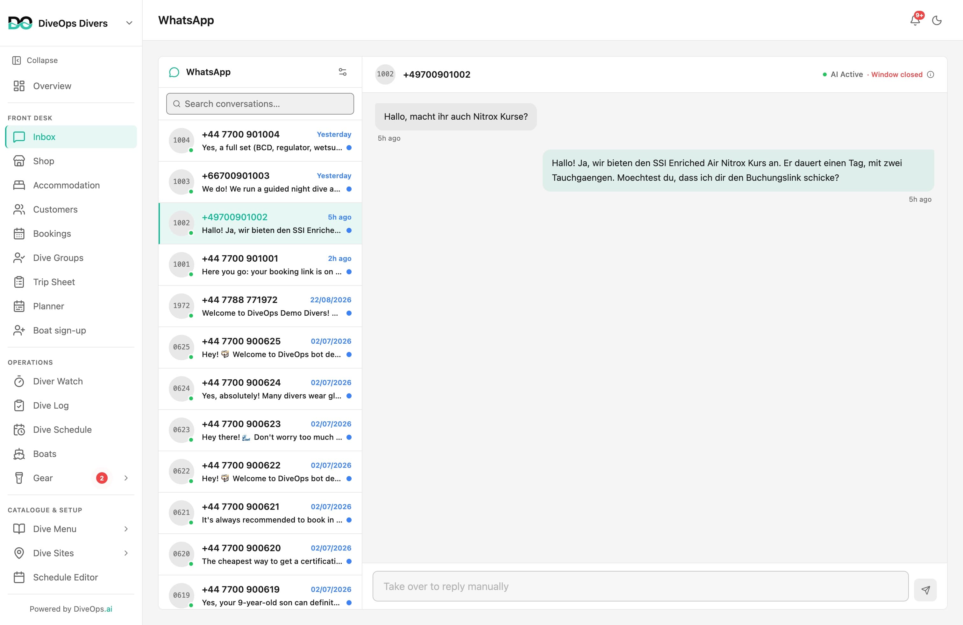963x625 pixels.
Task: Click the SSI Enriched Air reply bubble
Action: coord(738,170)
